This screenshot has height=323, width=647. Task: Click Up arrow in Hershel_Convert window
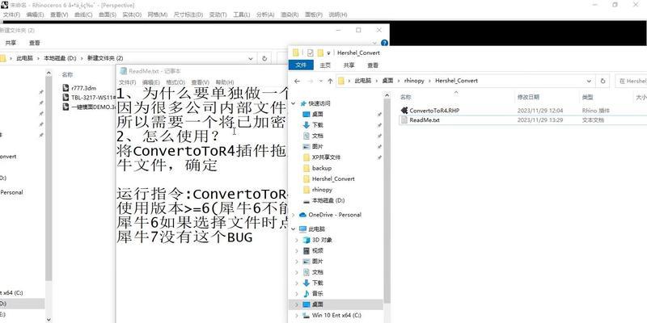330,82
